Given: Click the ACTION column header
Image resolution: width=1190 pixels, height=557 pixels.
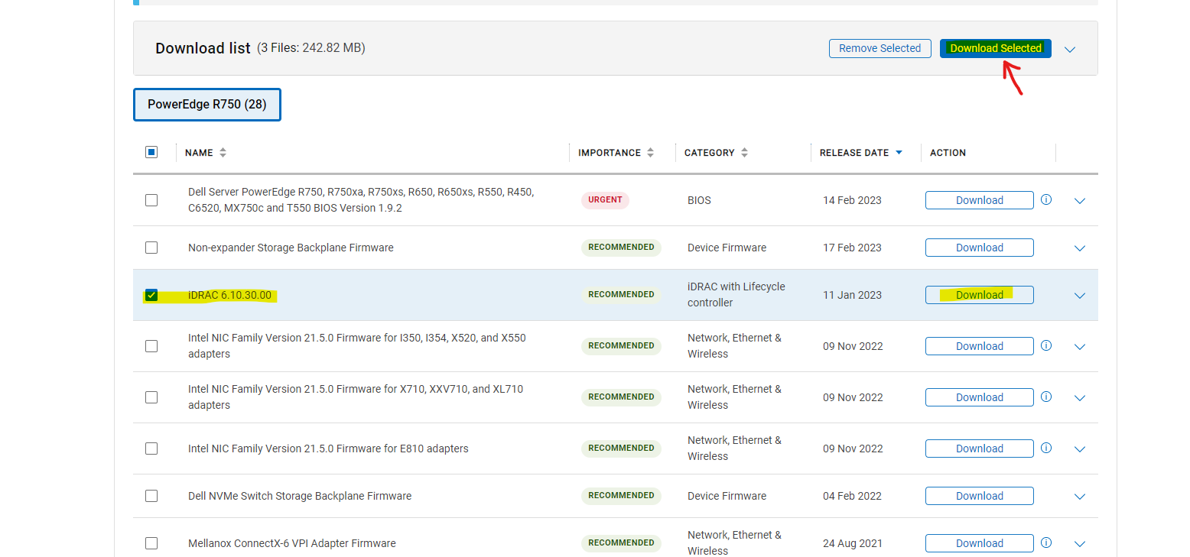Looking at the screenshot, I should click(948, 153).
